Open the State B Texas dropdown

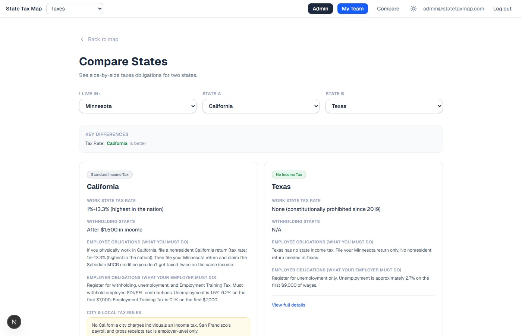coord(384,106)
